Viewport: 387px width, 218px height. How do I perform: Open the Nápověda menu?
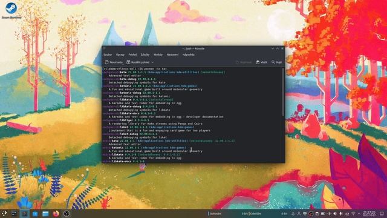click(189, 54)
